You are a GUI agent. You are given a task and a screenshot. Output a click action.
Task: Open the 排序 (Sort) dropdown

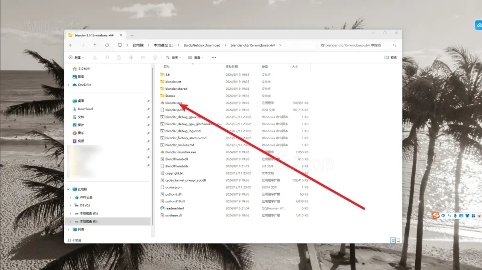[173, 57]
